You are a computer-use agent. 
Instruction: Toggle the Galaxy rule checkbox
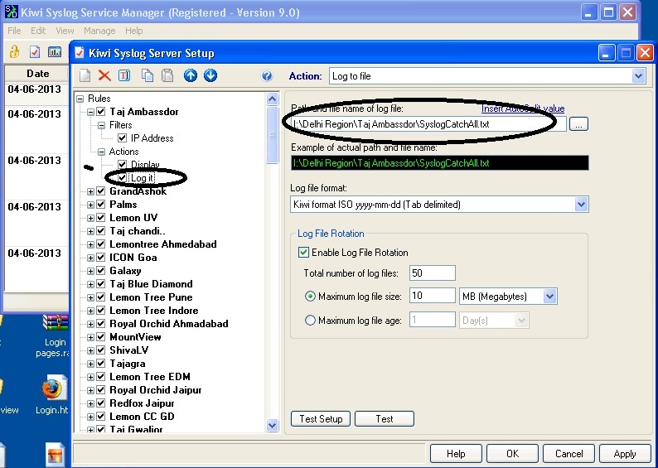pos(101,271)
